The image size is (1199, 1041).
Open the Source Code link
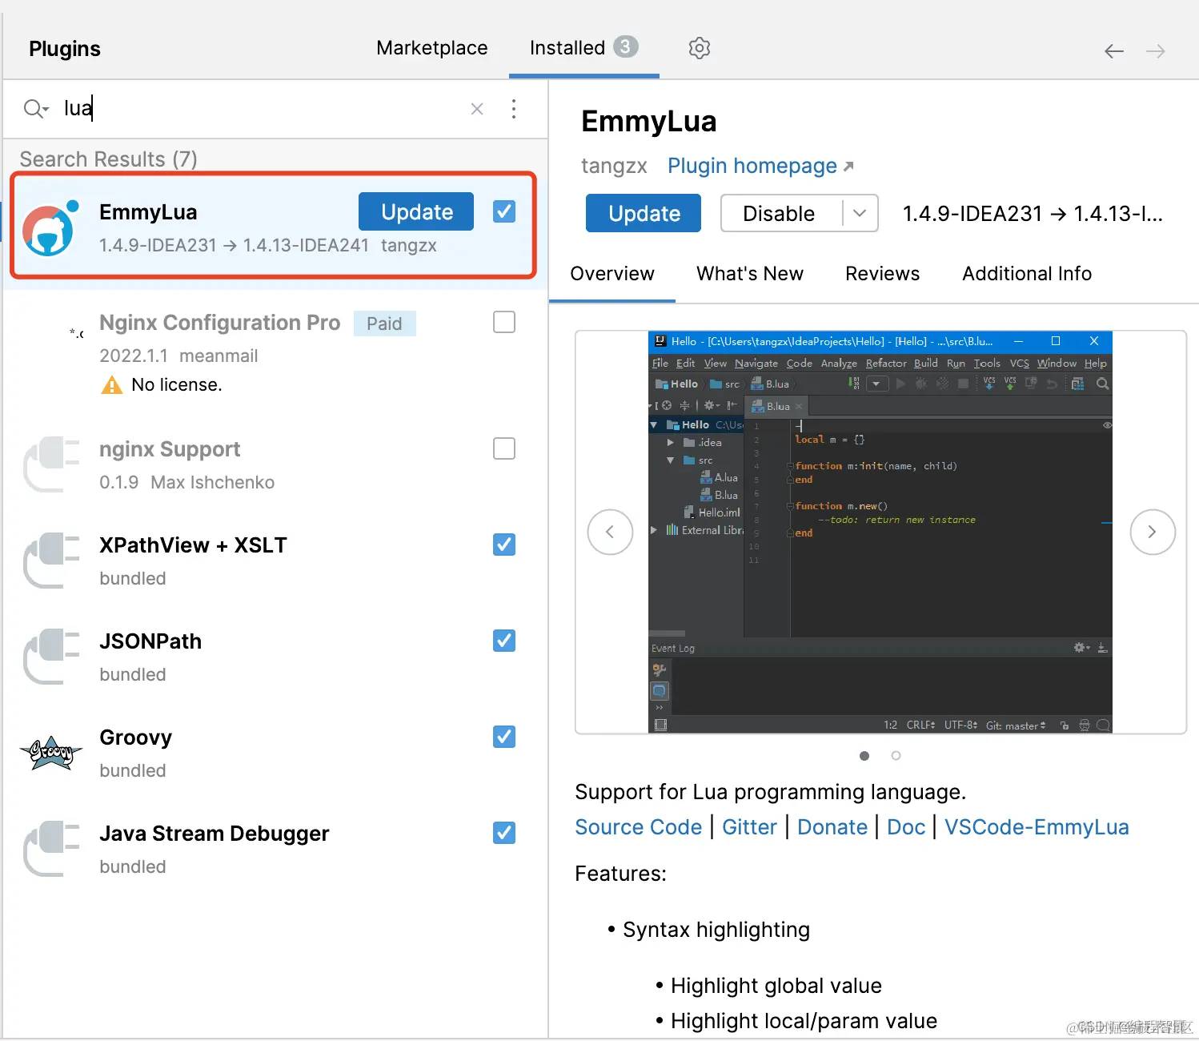click(x=638, y=827)
